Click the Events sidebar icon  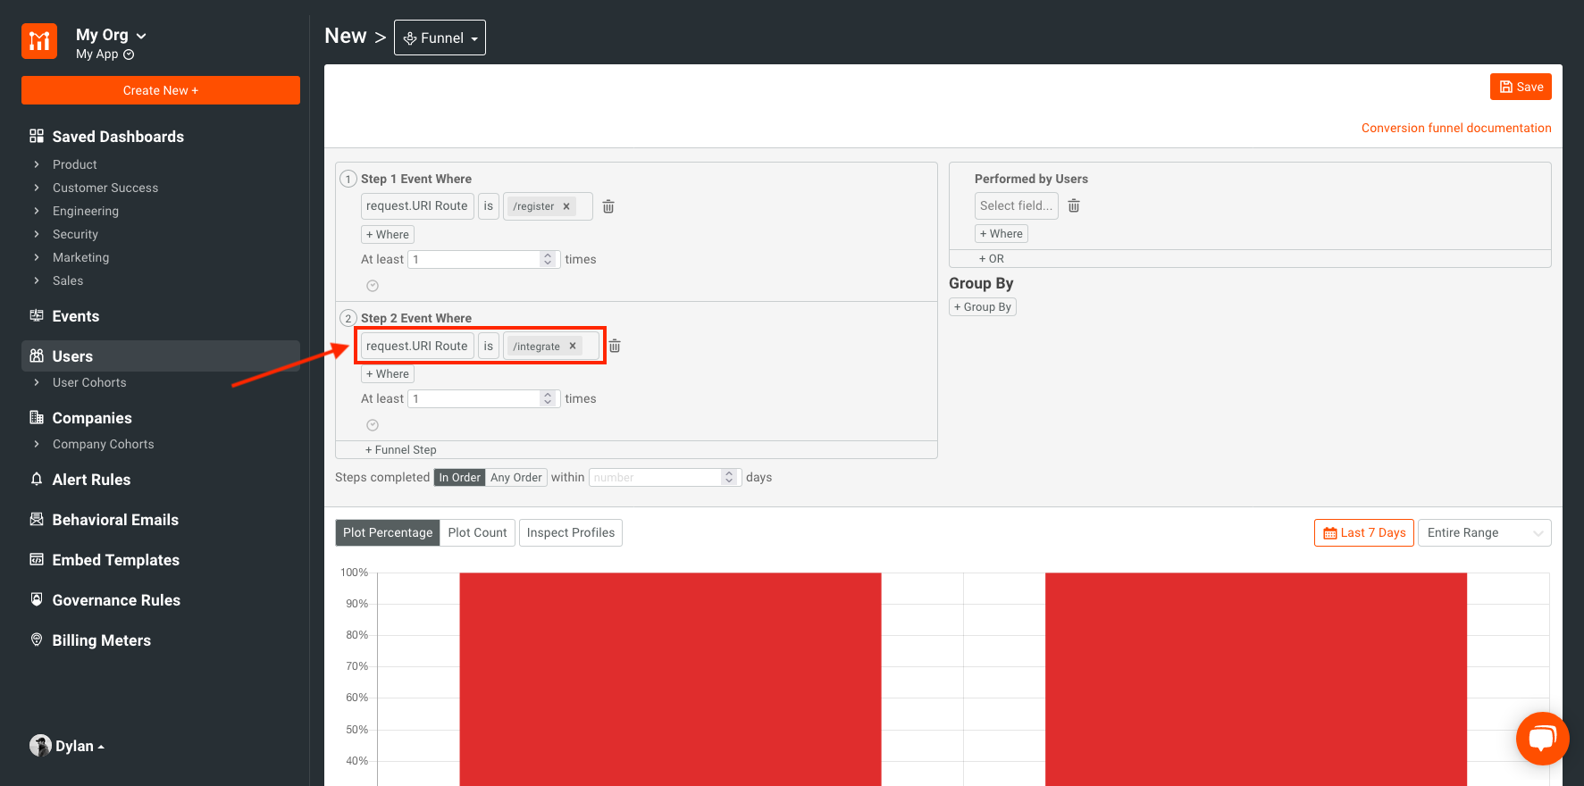click(x=37, y=315)
